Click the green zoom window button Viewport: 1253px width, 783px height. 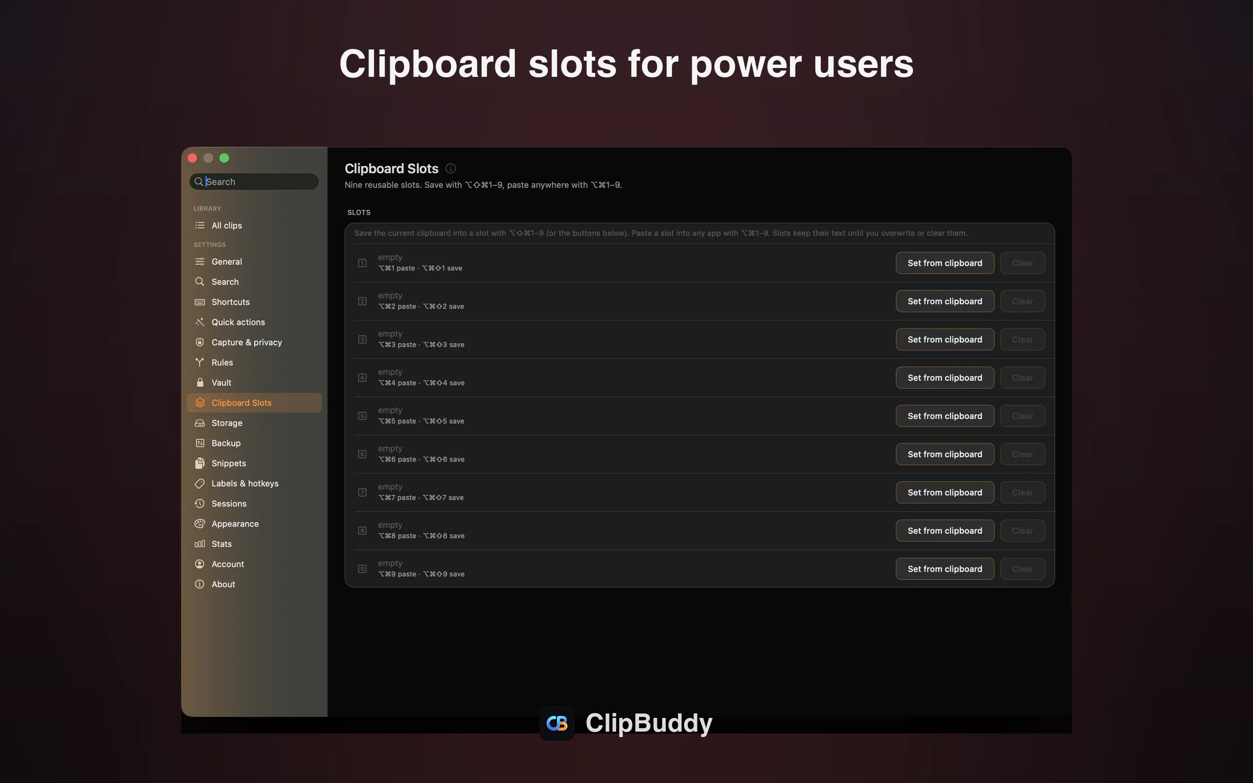[224, 158]
